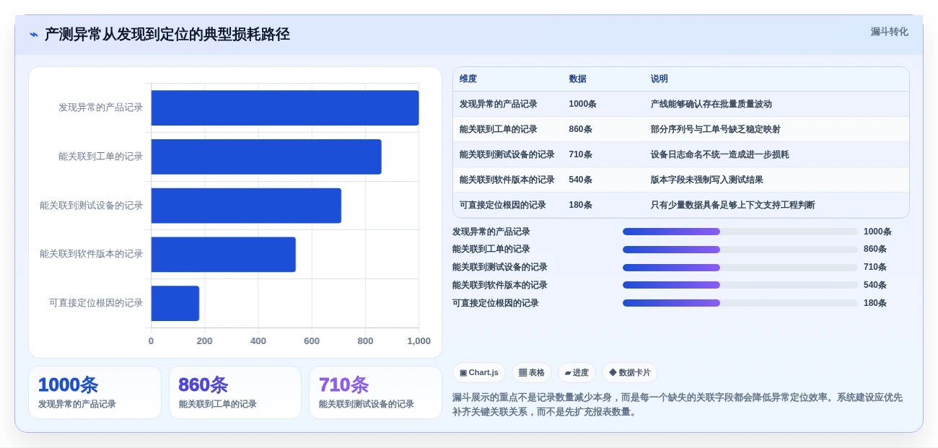The height and width of the screenshot is (448, 938).
Task: Select the 表格 tag chip
Action: [532, 372]
